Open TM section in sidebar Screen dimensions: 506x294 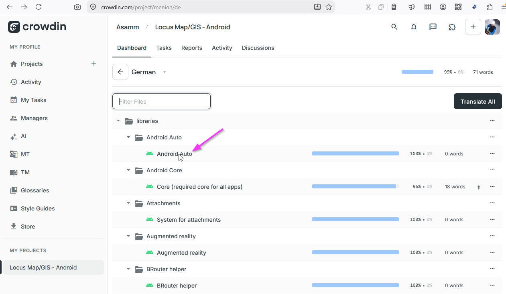pos(25,172)
